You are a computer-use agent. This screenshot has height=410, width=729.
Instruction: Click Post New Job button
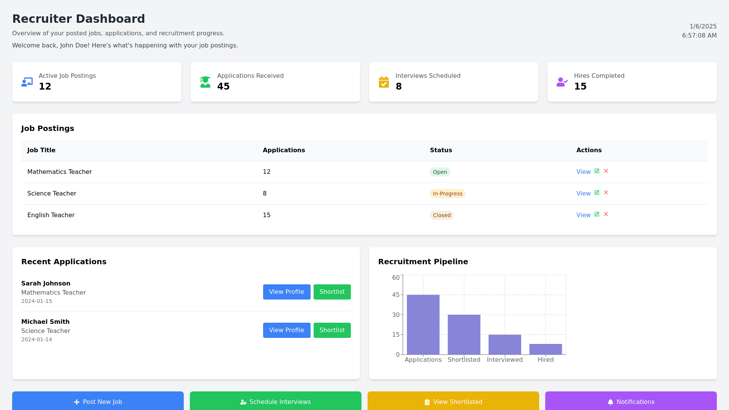tap(98, 401)
